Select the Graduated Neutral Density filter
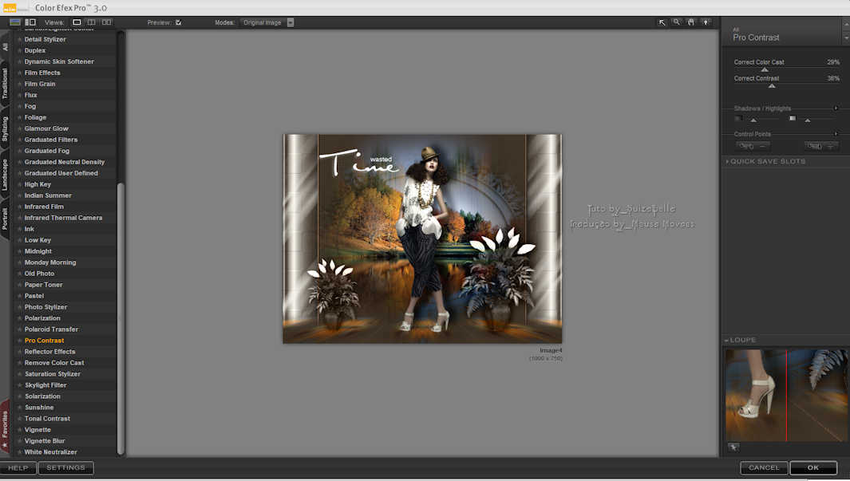 click(x=65, y=162)
